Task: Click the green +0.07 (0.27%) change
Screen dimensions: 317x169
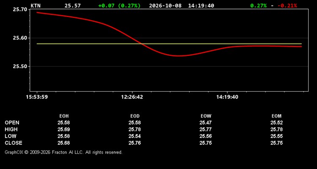Action: click(119, 5)
